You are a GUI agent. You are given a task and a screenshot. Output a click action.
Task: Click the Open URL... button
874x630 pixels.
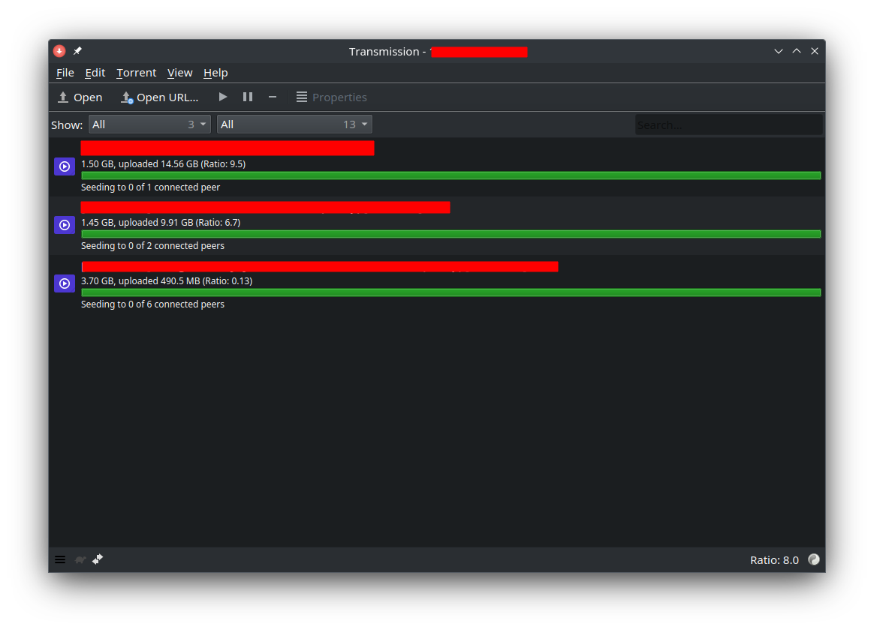coord(159,97)
